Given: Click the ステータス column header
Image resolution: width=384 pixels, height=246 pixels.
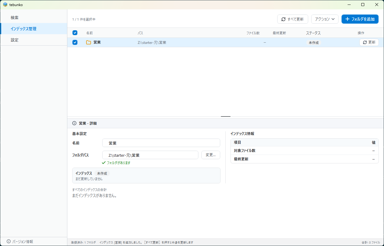Looking at the screenshot, I should (313, 33).
